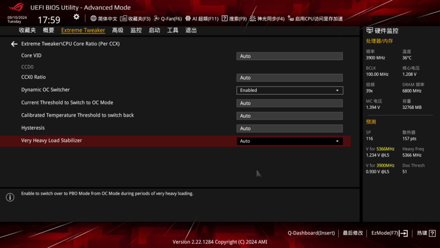Open the 启动 tab
The width and height of the screenshot is (440, 248).
tap(154, 30)
